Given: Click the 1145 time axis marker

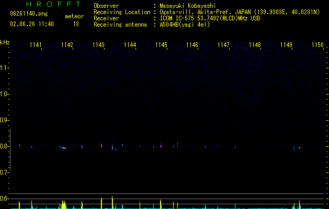Looking at the screenshot, I should 161,44.
